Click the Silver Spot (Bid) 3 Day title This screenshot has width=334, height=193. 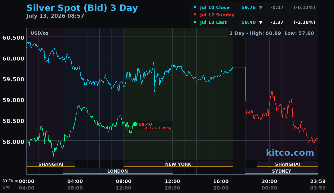point(82,8)
